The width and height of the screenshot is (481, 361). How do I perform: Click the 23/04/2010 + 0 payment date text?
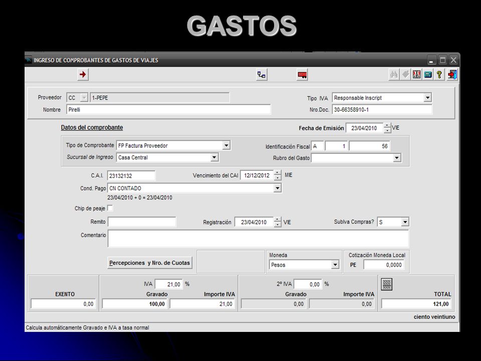(x=140, y=198)
